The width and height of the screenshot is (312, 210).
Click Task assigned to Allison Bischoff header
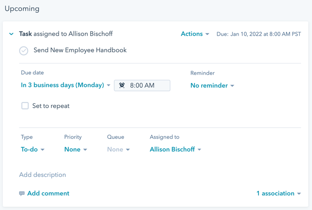pyautogui.click(x=66, y=34)
